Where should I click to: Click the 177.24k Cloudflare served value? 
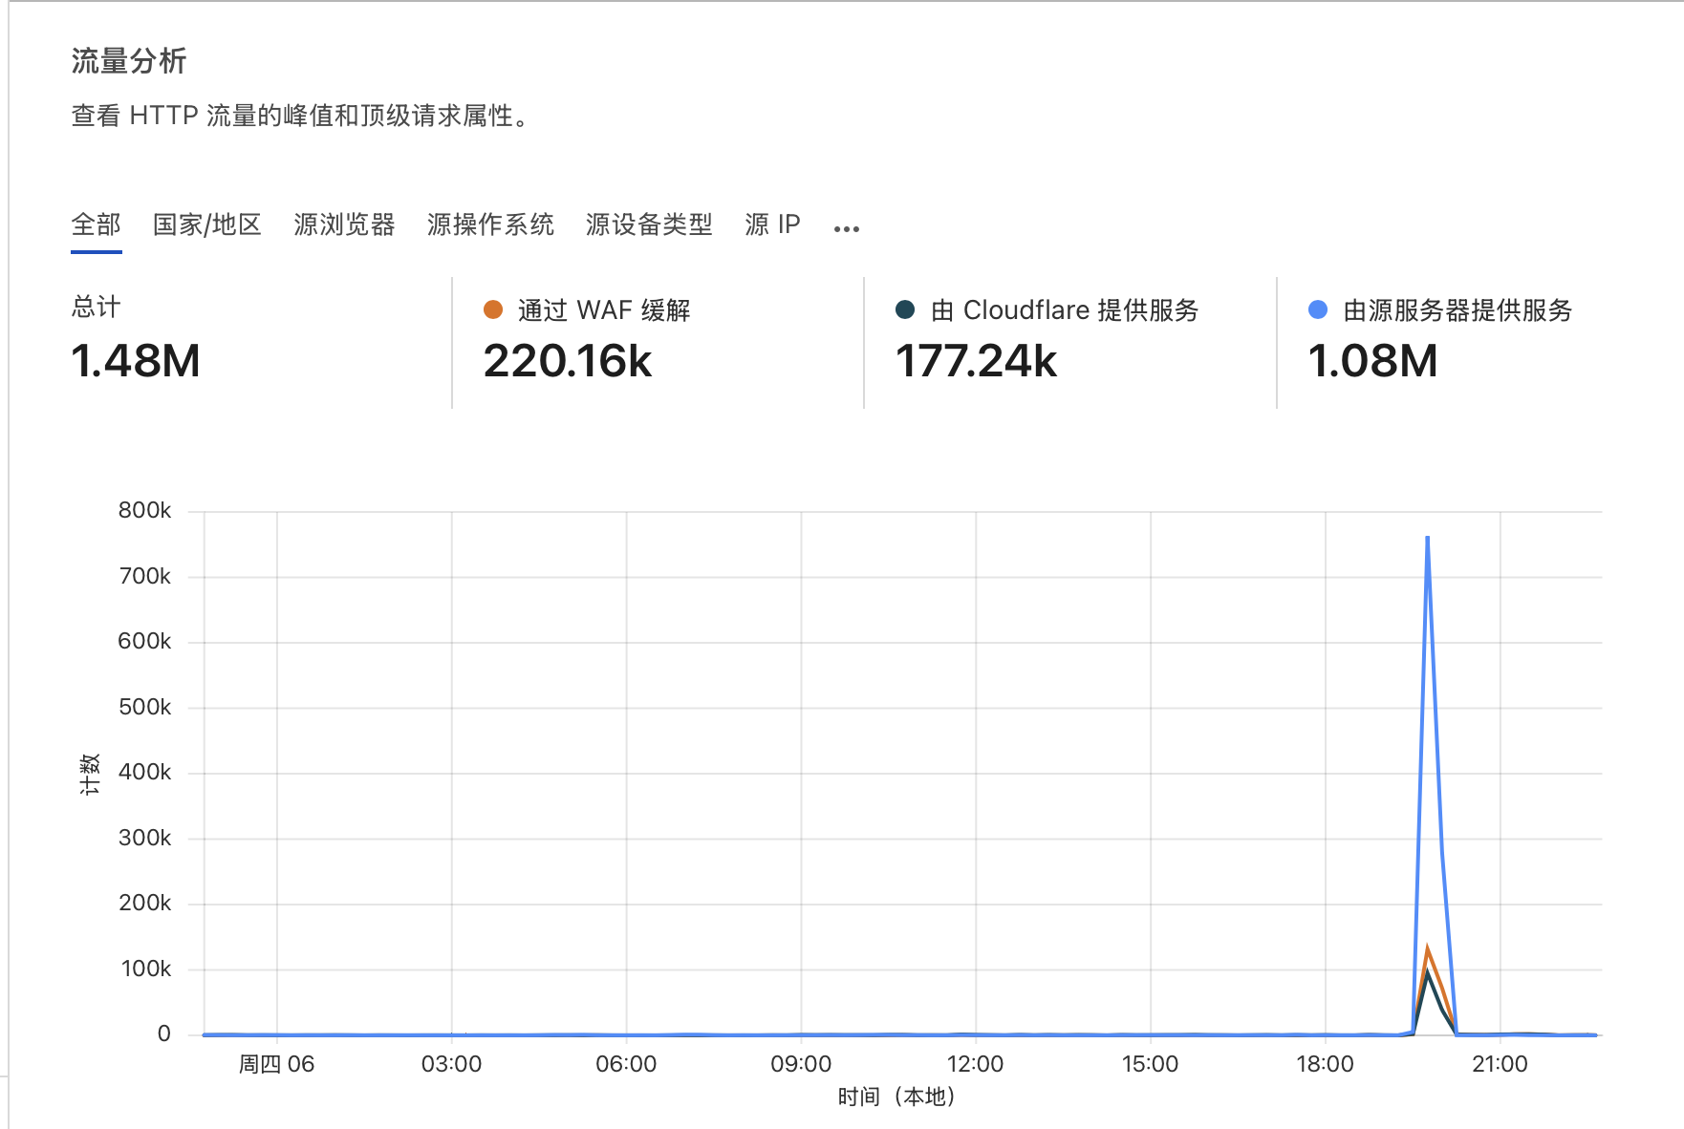(976, 361)
